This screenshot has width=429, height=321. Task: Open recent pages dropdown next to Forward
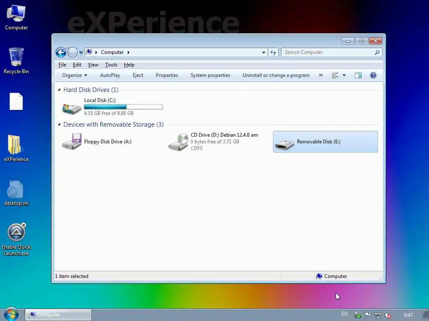[81, 52]
